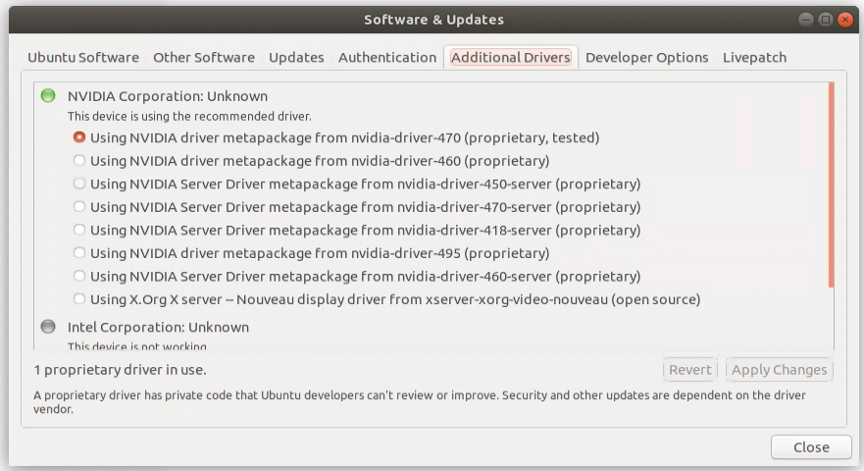This screenshot has height=471, width=864.
Task: Open the Livepatch tab
Action: (754, 57)
